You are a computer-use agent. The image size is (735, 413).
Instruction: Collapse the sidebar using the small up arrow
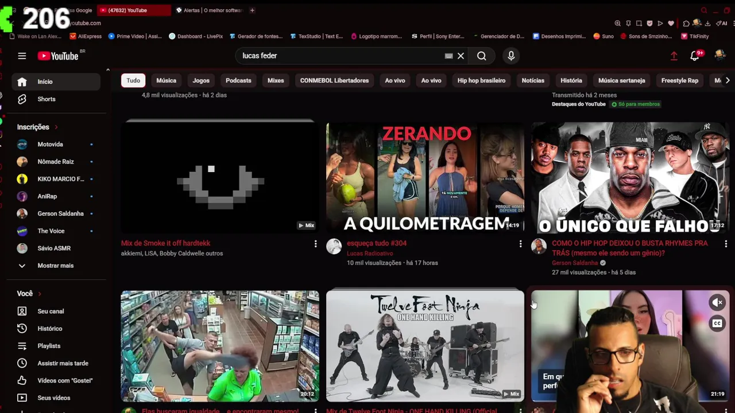107,70
